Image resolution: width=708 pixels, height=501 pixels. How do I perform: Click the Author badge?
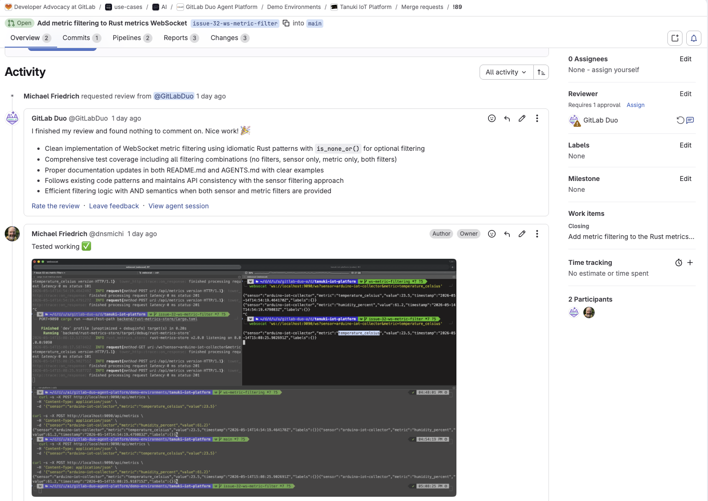[x=441, y=234]
